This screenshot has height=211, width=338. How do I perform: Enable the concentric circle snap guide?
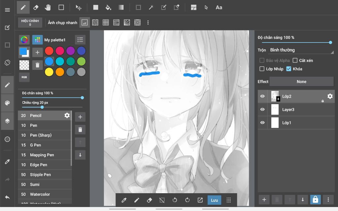137,23
